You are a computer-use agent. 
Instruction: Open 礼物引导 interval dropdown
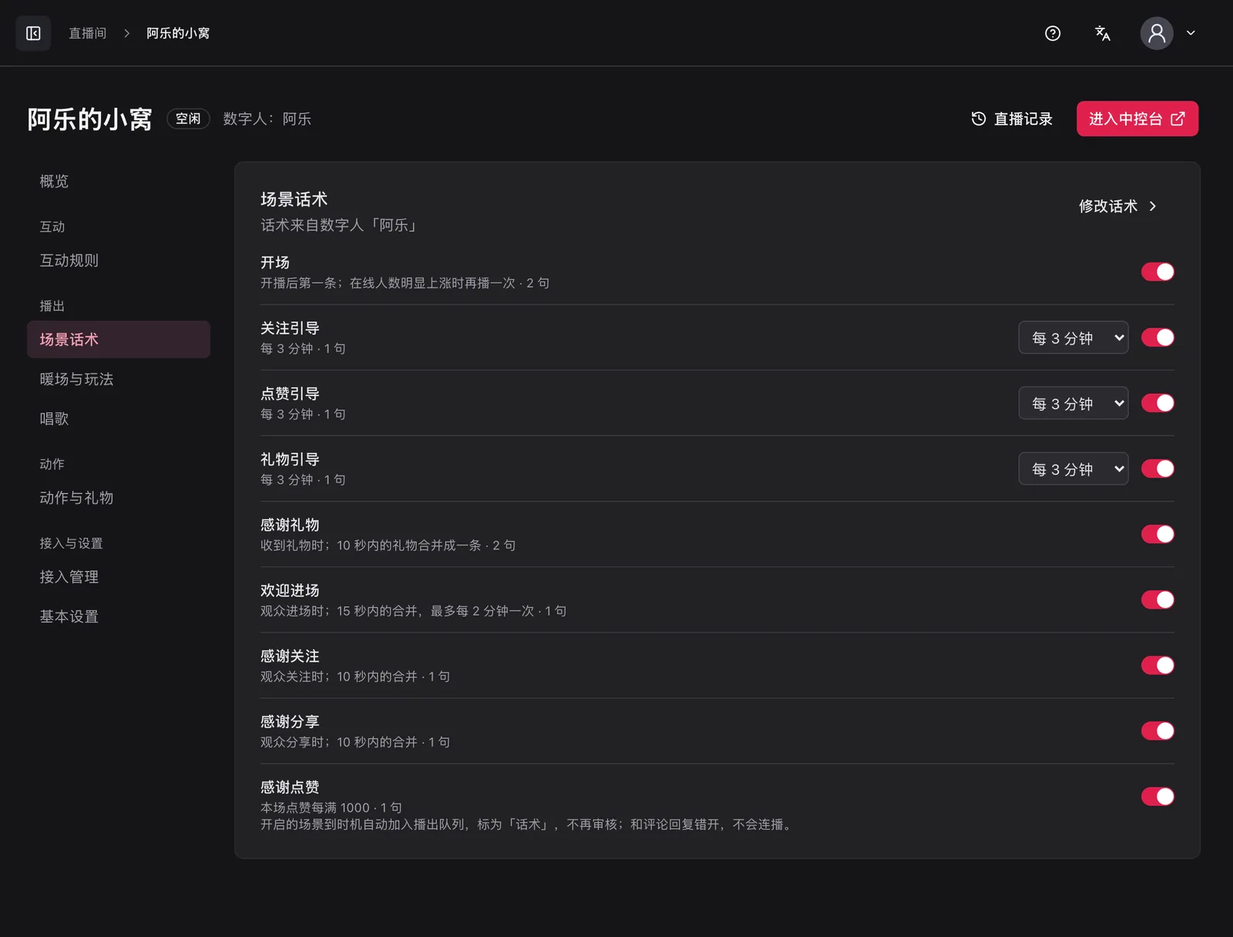[x=1073, y=468]
